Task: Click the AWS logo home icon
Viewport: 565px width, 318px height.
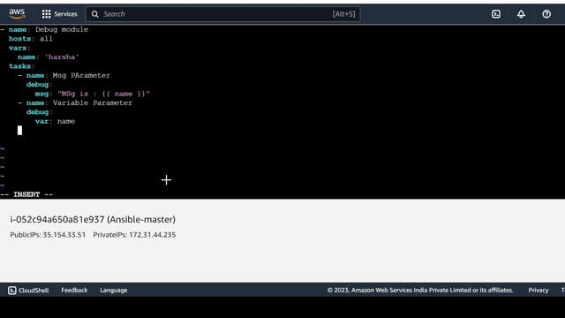Action: (17, 14)
